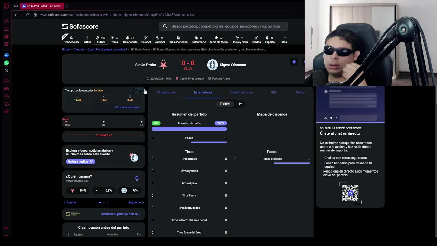The width and height of the screenshot is (437, 246).
Task: Open Czech First League, Jornada 27 breadcrumb
Action: coord(107,49)
